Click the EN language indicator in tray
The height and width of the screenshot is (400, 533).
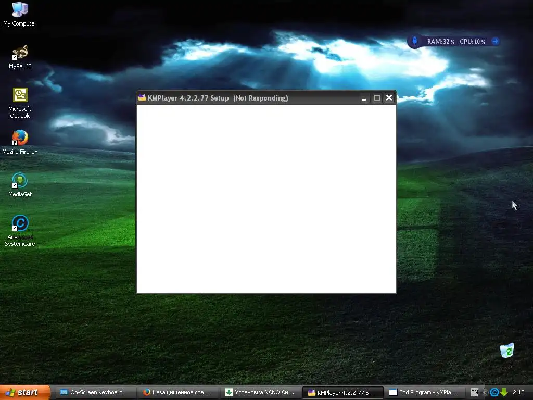click(474, 392)
